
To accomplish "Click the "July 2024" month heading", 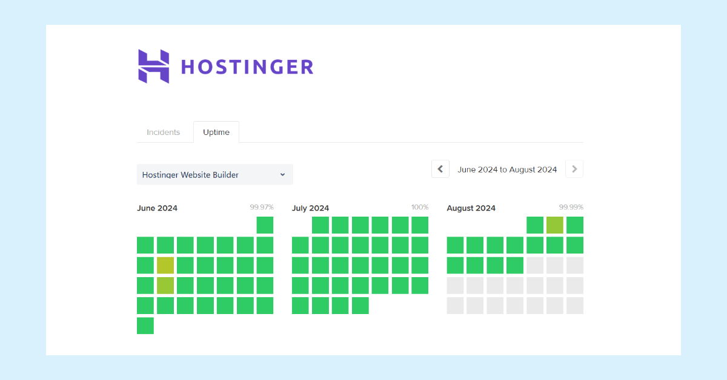I will [x=311, y=208].
